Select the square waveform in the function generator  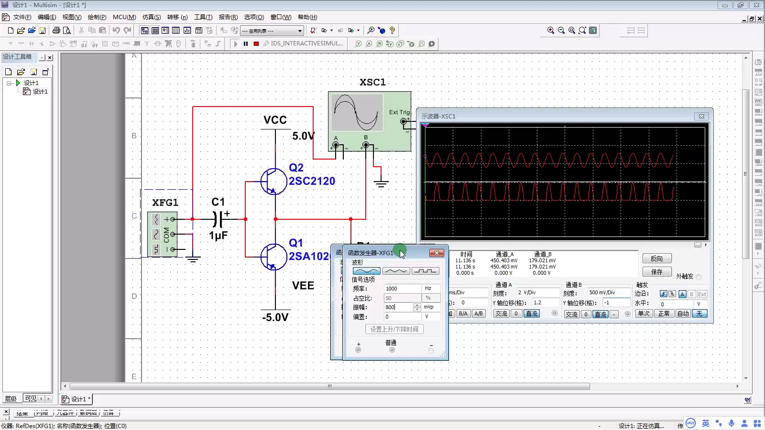[x=425, y=271]
